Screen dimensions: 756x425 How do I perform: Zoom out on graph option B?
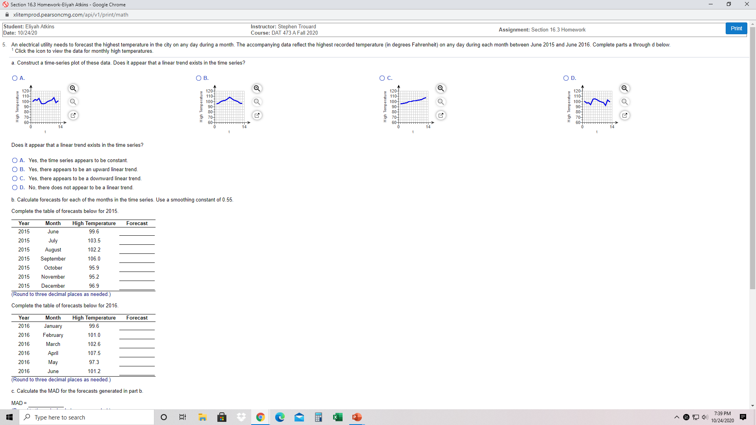pyautogui.click(x=257, y=102)
